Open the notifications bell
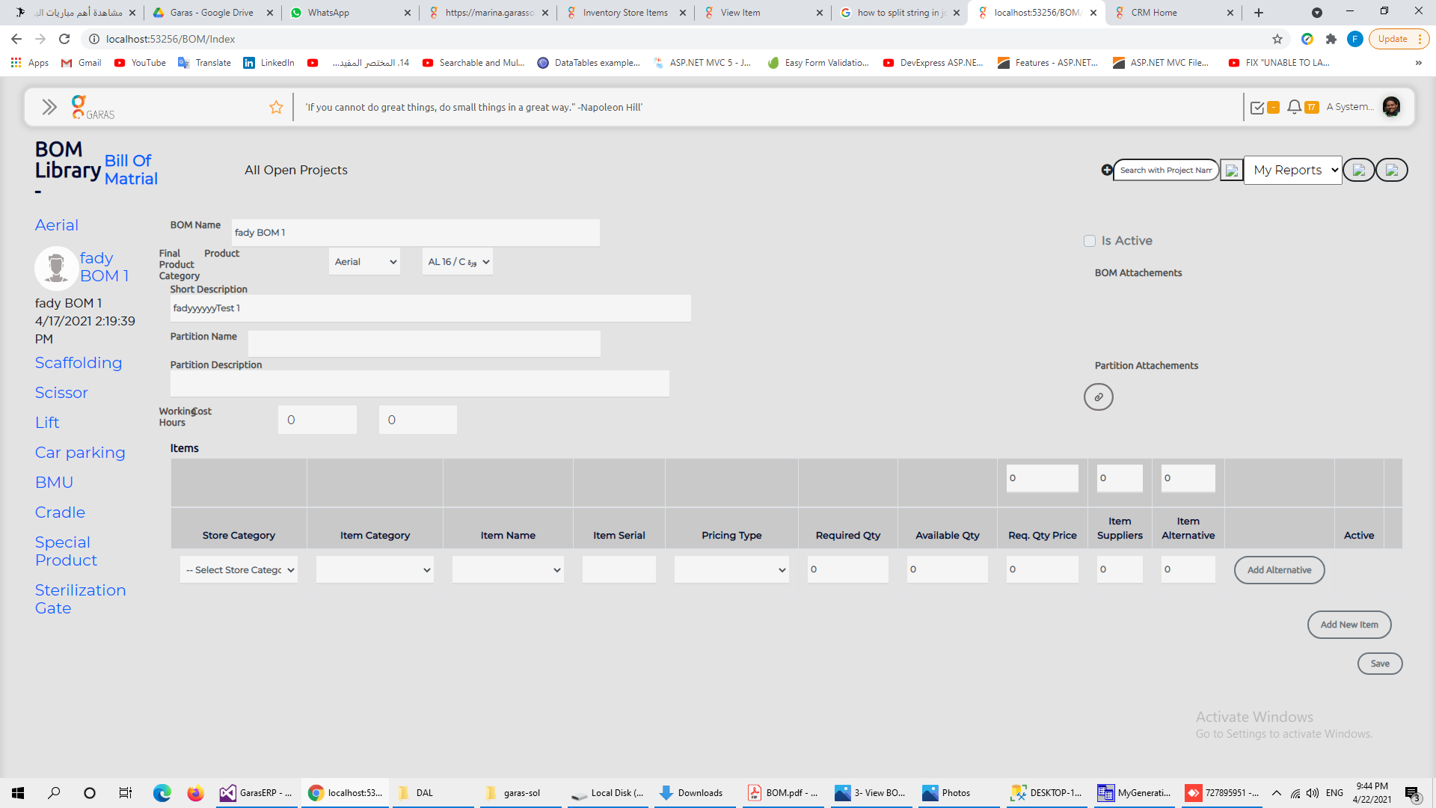The image size is (1436, 808). click(1294, 107)
